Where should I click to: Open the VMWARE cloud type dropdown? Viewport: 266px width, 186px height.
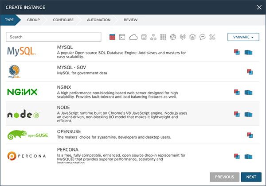(243, 37)
